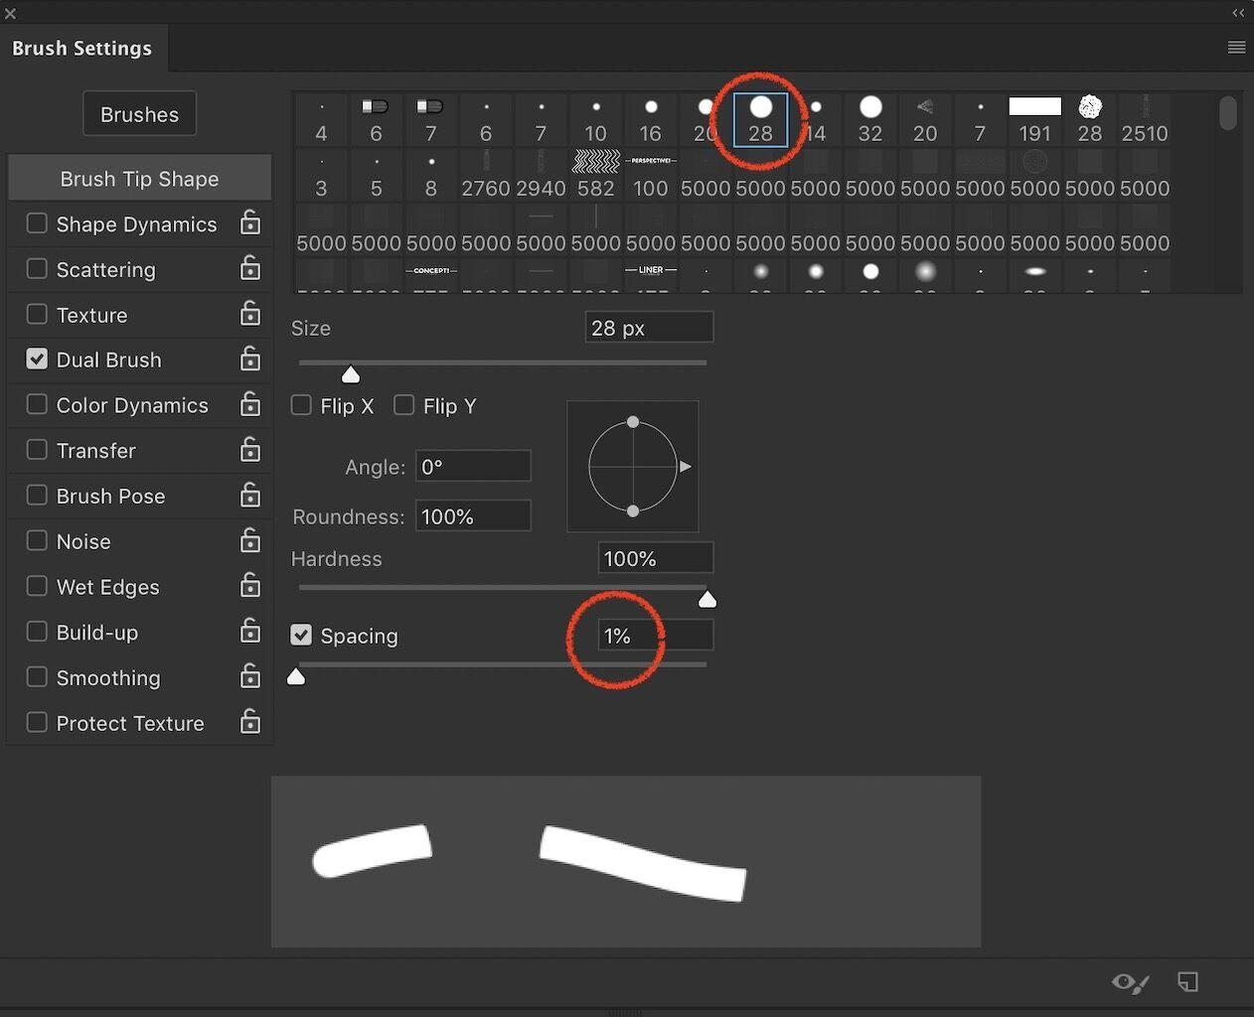Click the Brush Settings tab
Screen dimensions: 1254x1017
[x=81, y=48]
